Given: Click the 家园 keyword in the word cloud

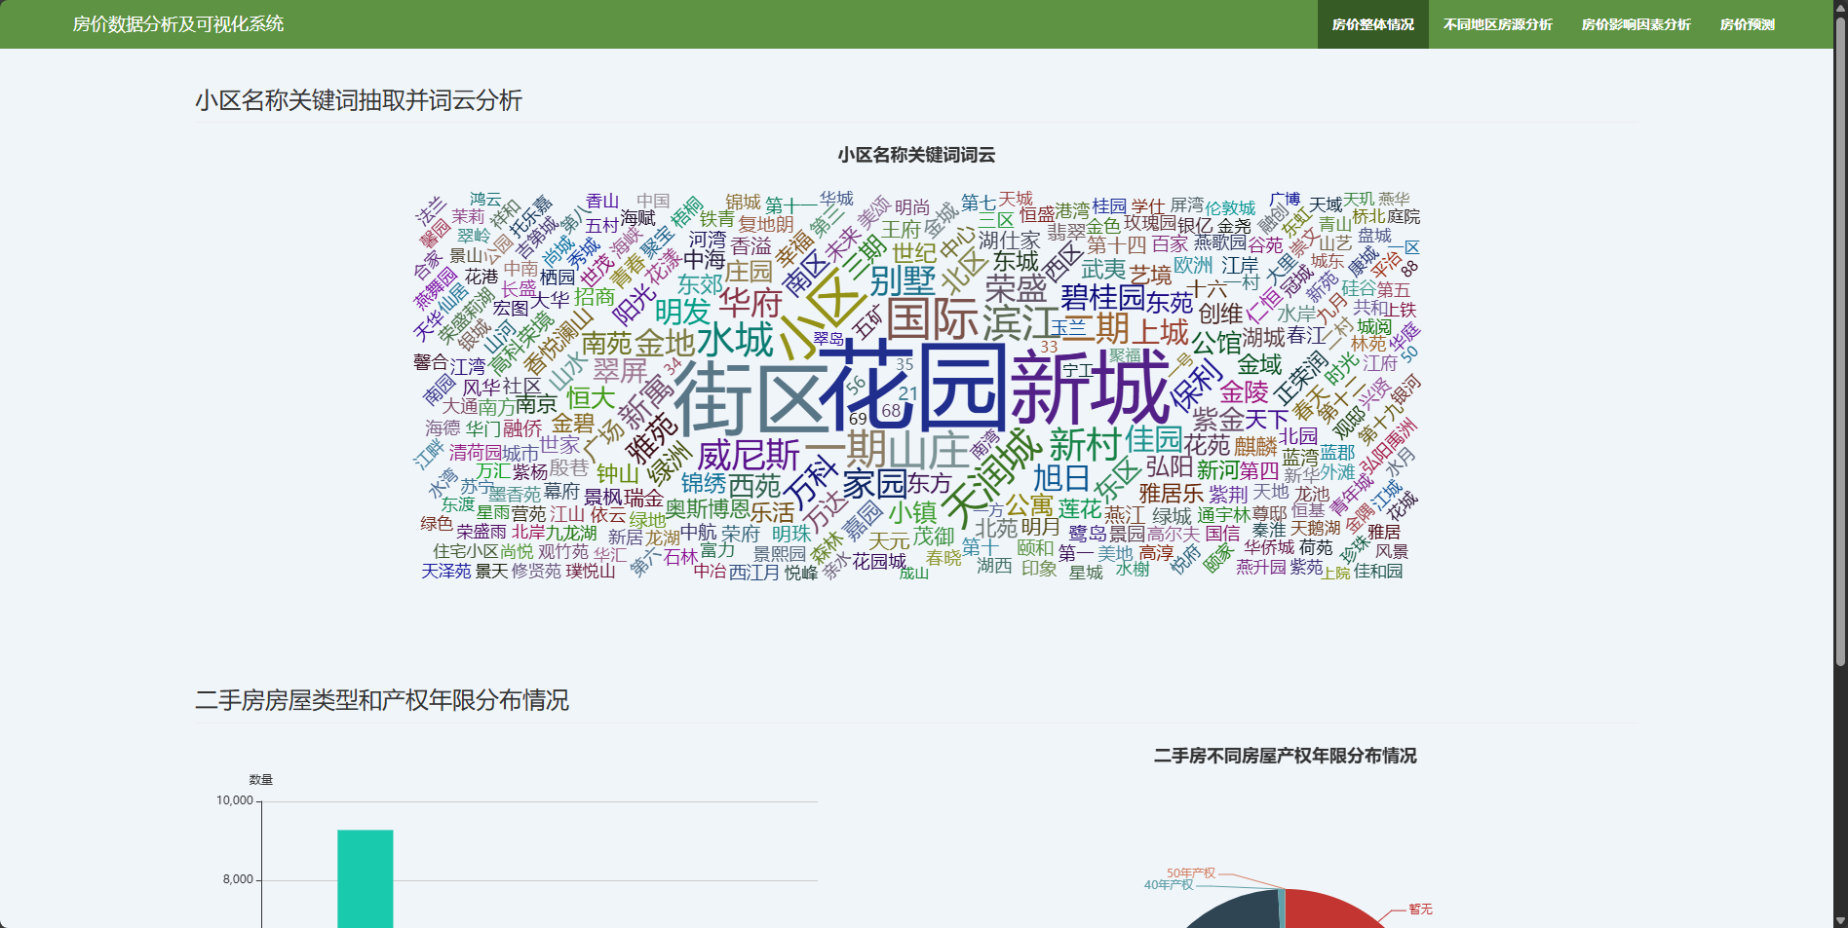Looking at the screenshot, I should (x=874, y=484).
